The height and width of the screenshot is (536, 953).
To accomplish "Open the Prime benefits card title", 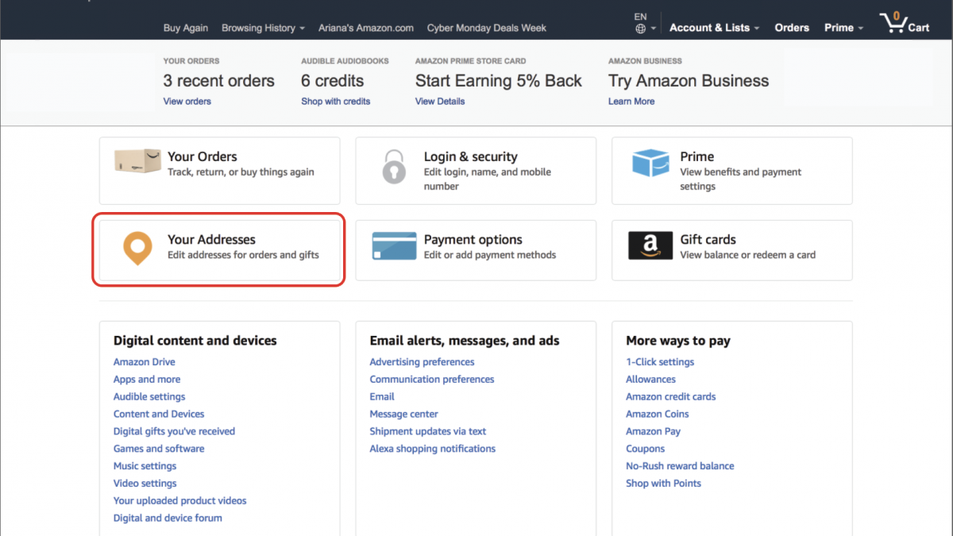I will point(697,156).
